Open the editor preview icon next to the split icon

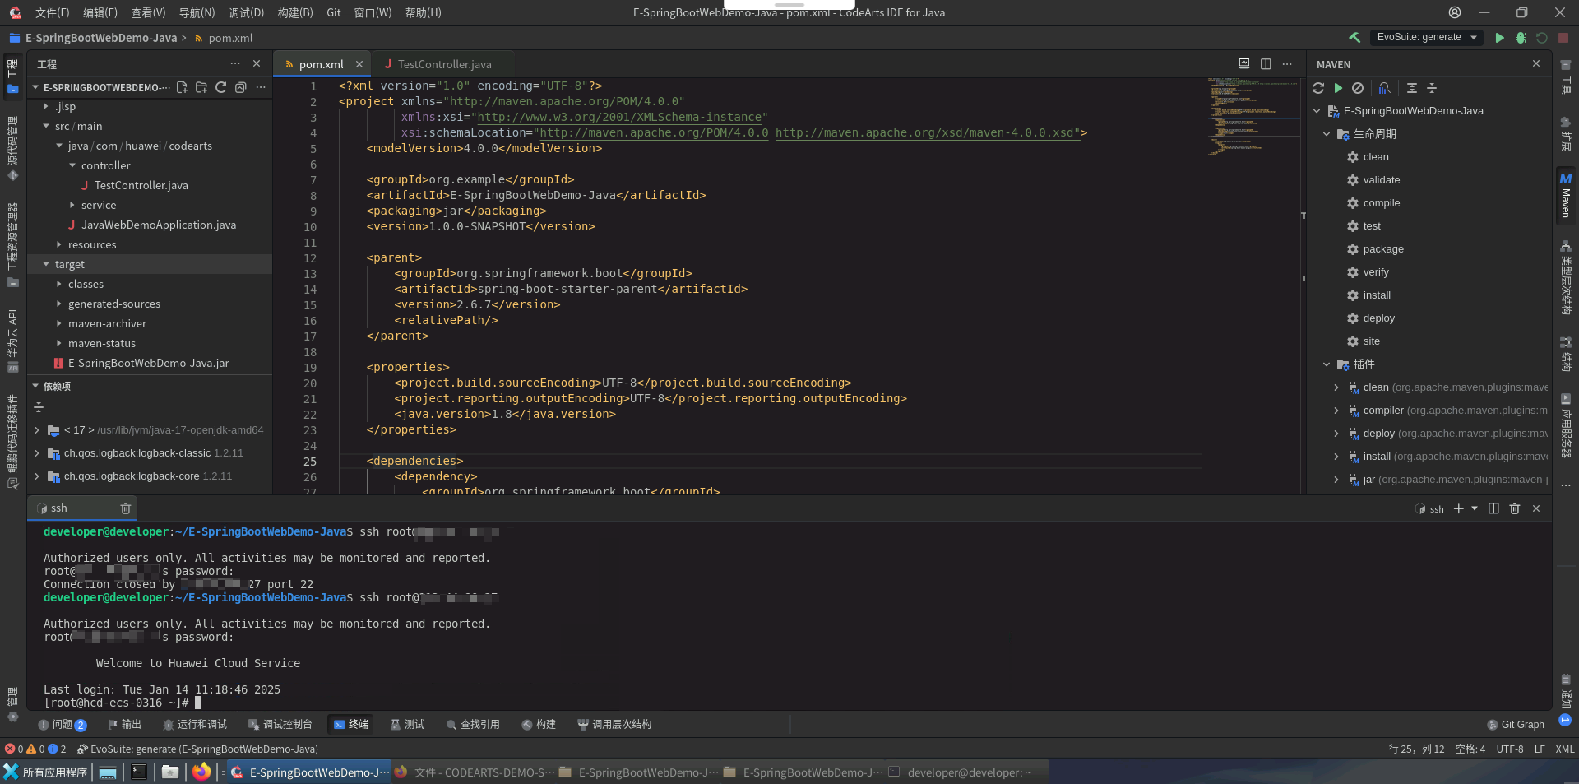coord(1244,63)
